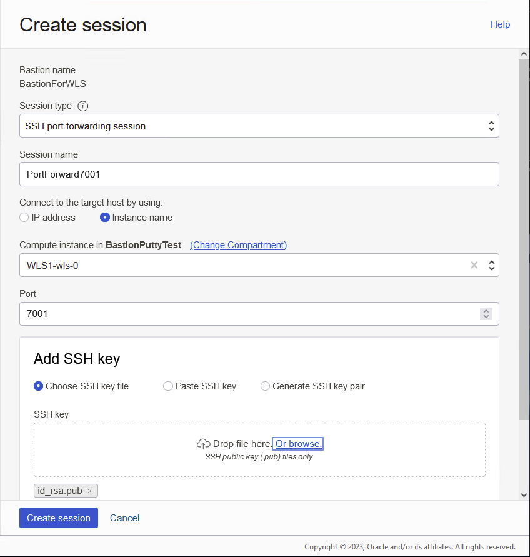Click the Port stepper up arrow
The height and width of the screenshot is (557, 530).
click(486, 310)
